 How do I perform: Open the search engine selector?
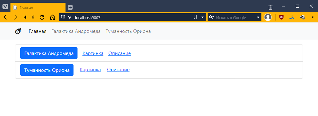tap(212, 17)
